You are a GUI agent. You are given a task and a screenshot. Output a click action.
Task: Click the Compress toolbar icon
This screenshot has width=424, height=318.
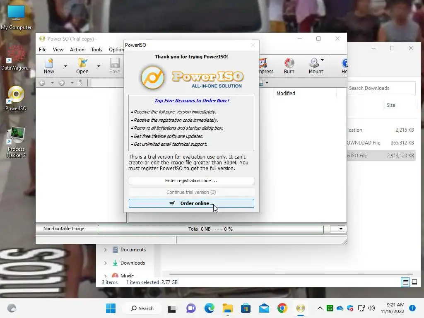pos(266,66)
